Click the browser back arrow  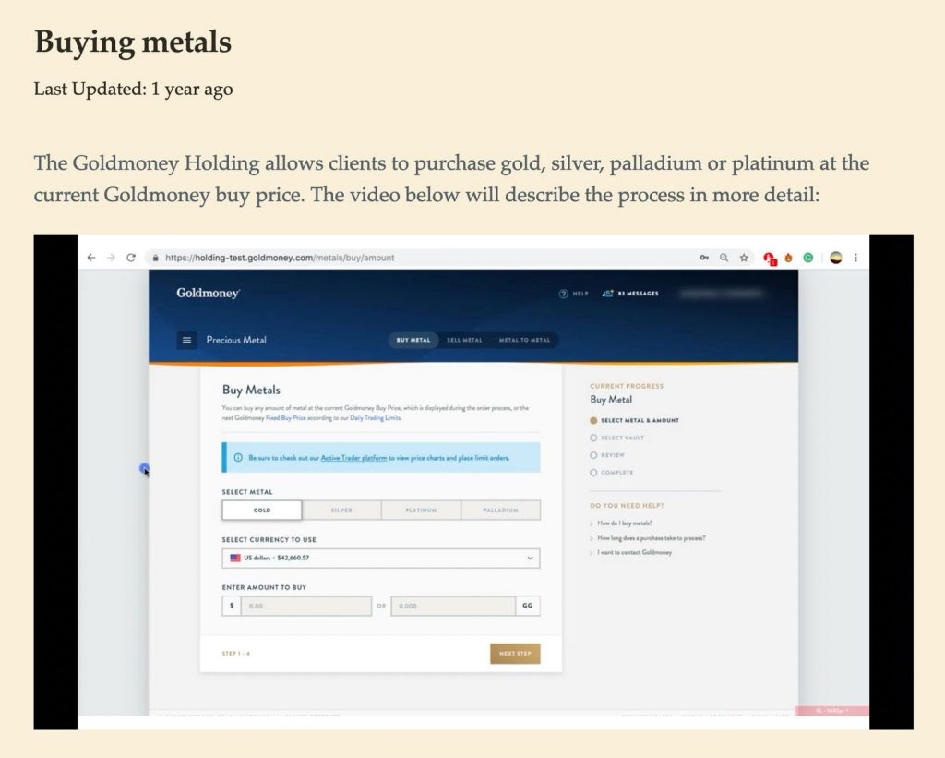point(90,258)
